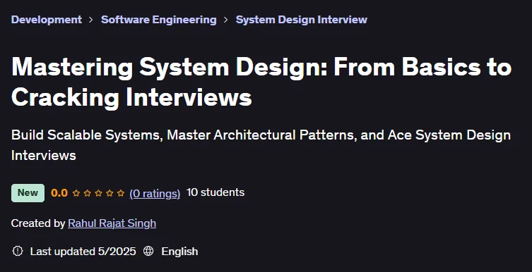The image size is (532, 272).
Task: Click the course subtitle description
Action: (x=261, y=145)
